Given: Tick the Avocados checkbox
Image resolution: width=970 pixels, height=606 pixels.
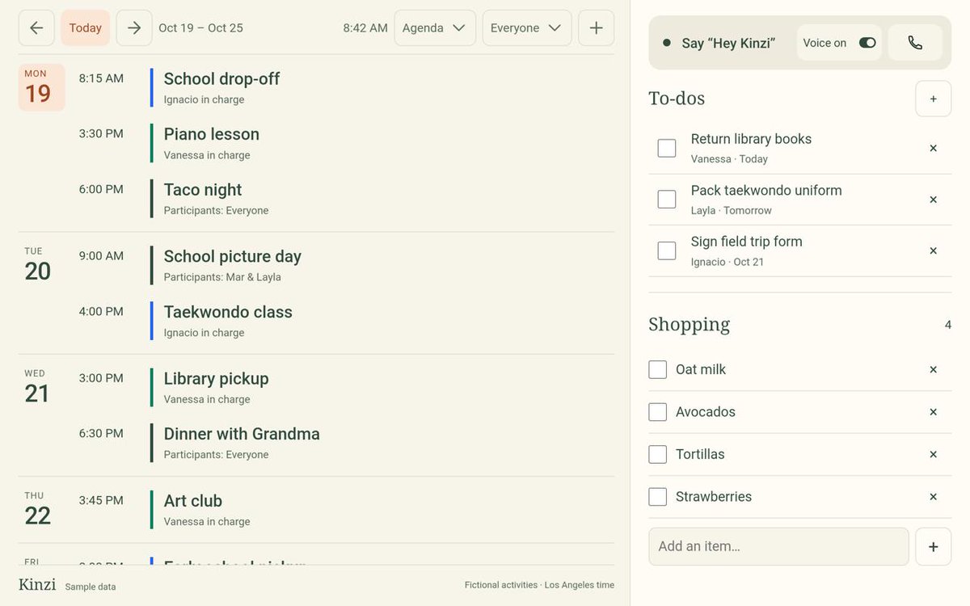Looking at the screenshot, I should click(x=658, y=412).
